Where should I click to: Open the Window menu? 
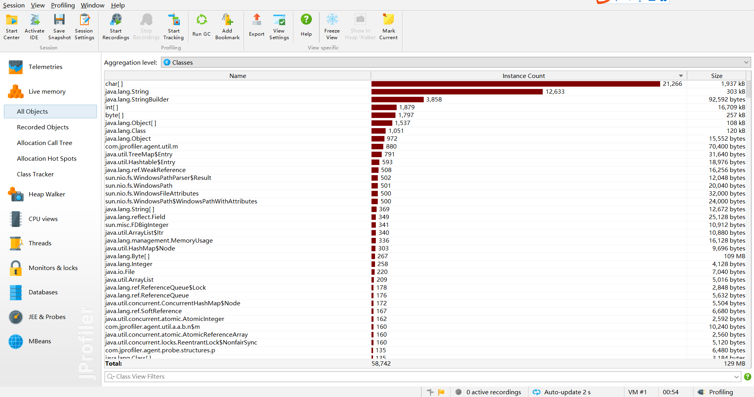click(93, 5)
